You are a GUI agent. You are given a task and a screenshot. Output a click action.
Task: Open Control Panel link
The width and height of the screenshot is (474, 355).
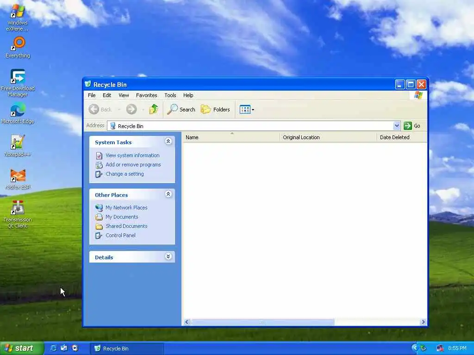[x=120, y=235]
